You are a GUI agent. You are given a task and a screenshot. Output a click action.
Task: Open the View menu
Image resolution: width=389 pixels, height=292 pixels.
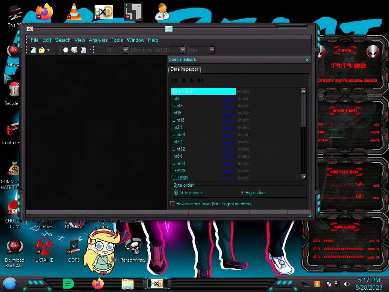pos(80,40)
